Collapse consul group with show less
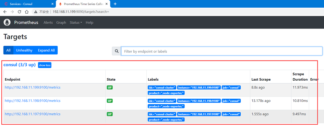 point(45,65)
